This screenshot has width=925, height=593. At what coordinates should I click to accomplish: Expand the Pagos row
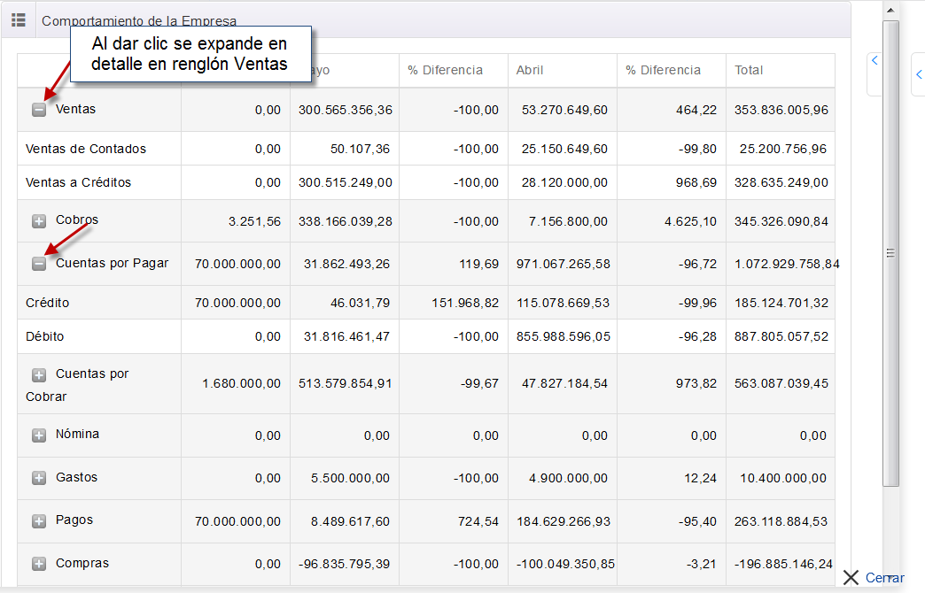pyautogui.click(x=39, y=521)
